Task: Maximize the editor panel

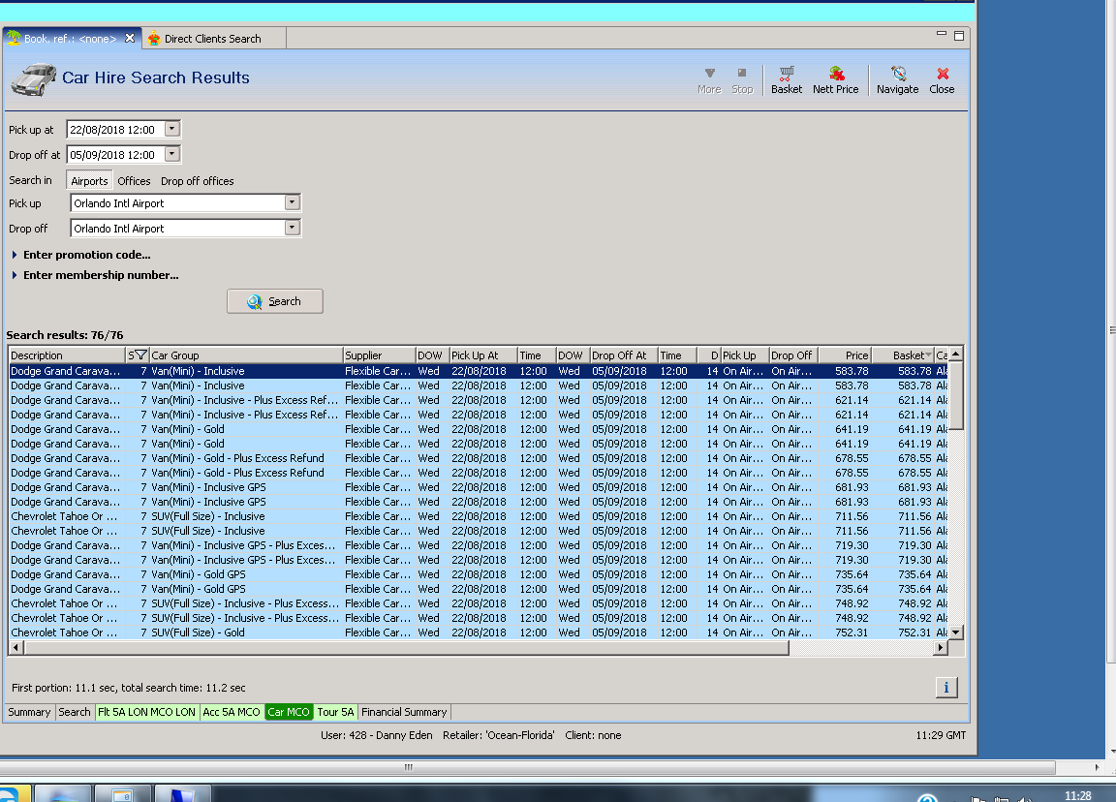Action: (x=959, y=36)
